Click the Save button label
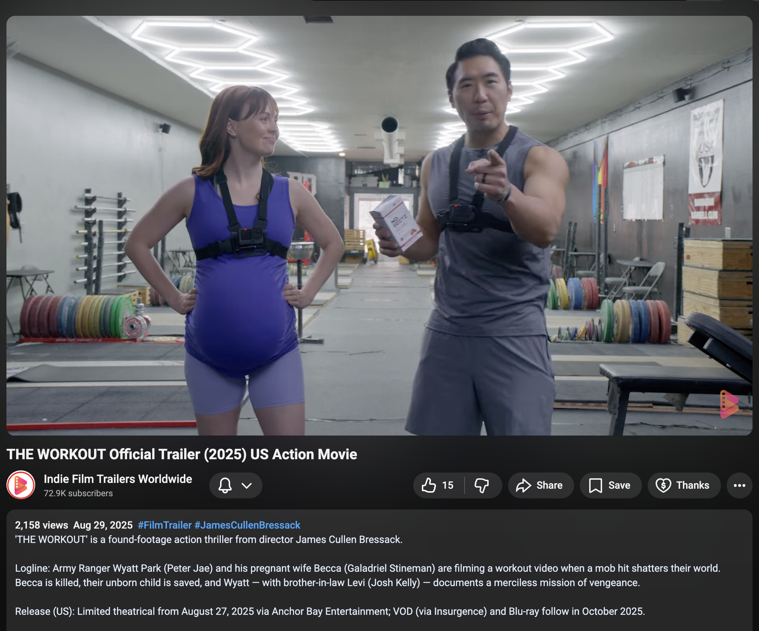The height and width of the screenshot is (631, 759). click(x=619, y=485)
